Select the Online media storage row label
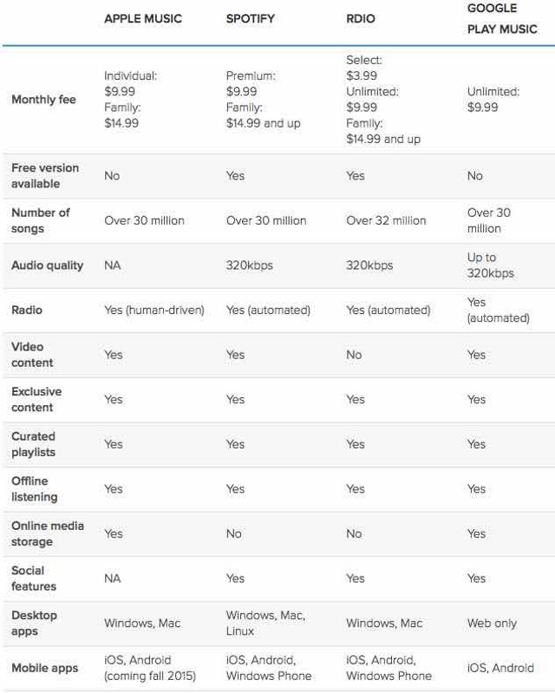 (x=48, y=533)
